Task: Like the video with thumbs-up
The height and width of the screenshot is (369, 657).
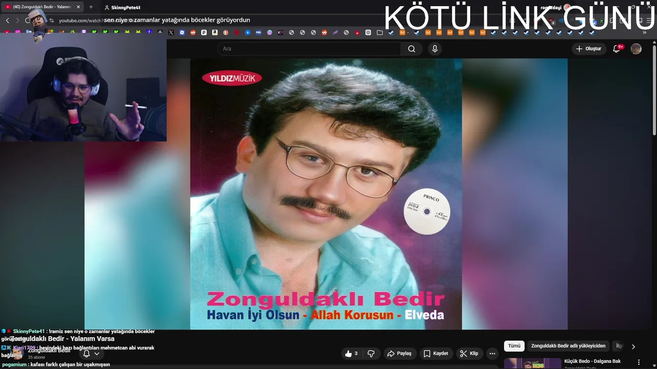Action: pos(352,354)
